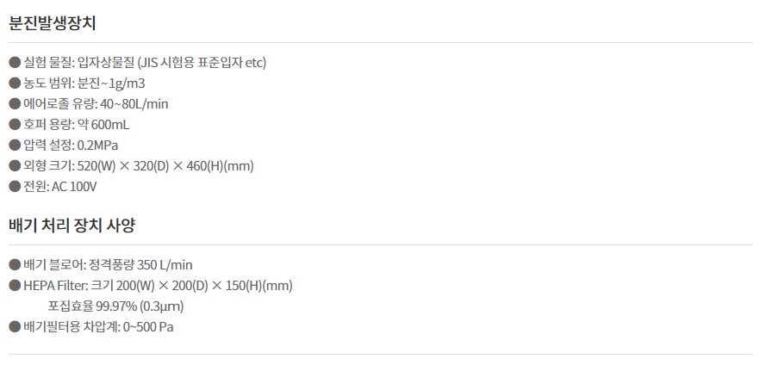The height and width of the screenshot is (365, 760).
Task: Select the bullet beside 배기필터용 차압계
Action: [14, 326]
